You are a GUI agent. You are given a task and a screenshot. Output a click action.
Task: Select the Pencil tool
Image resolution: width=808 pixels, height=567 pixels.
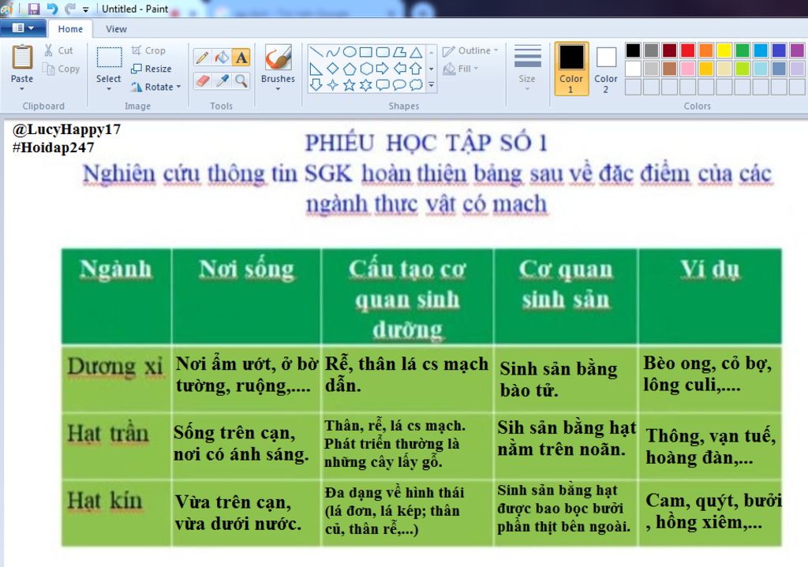pyautogui.click(x=203, y=58)
